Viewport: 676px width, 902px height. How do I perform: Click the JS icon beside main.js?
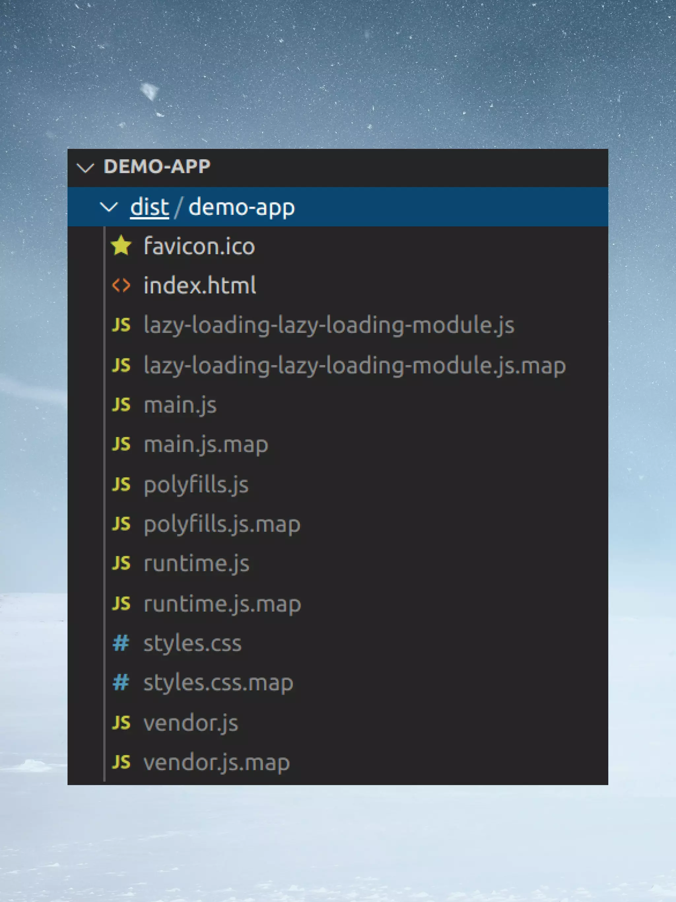point(121,405)
